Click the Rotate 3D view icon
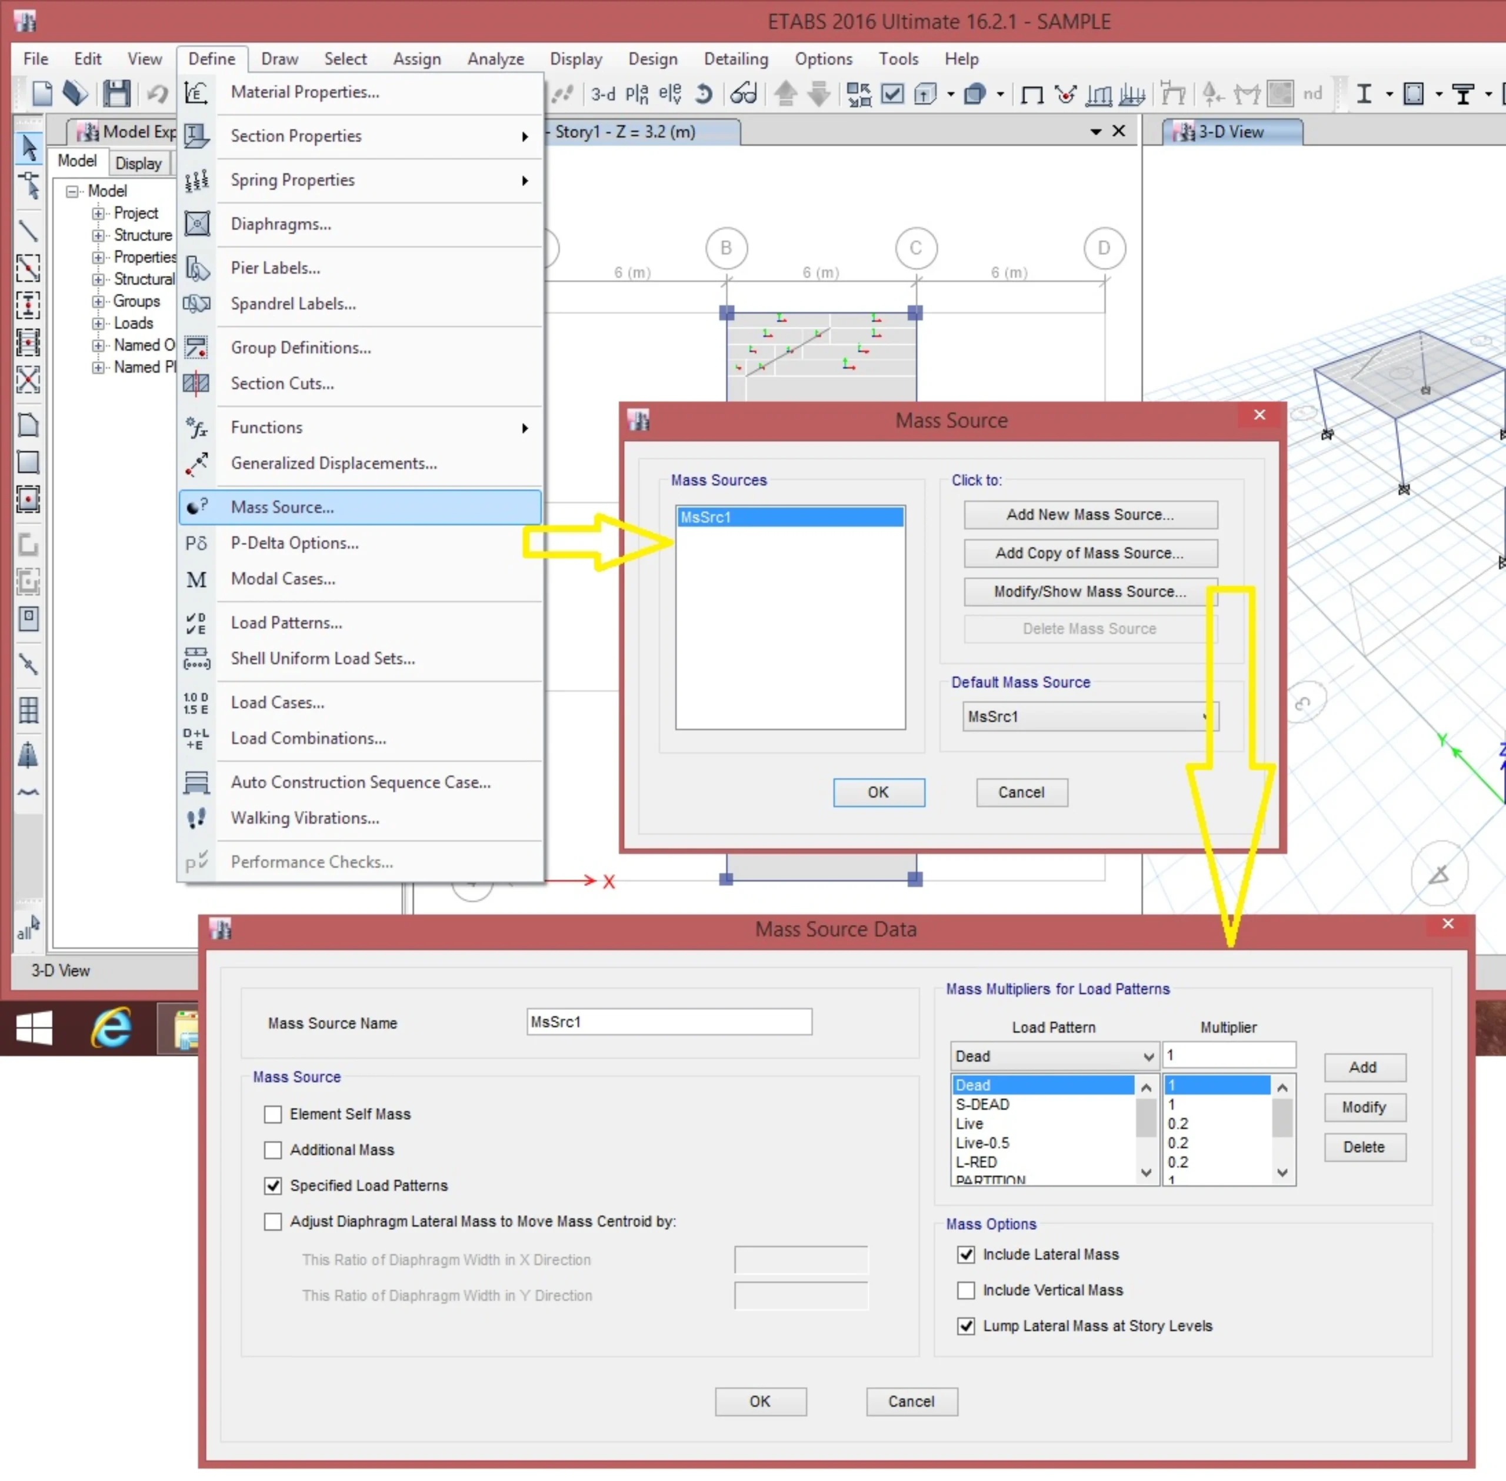 [x=702, y=94]
